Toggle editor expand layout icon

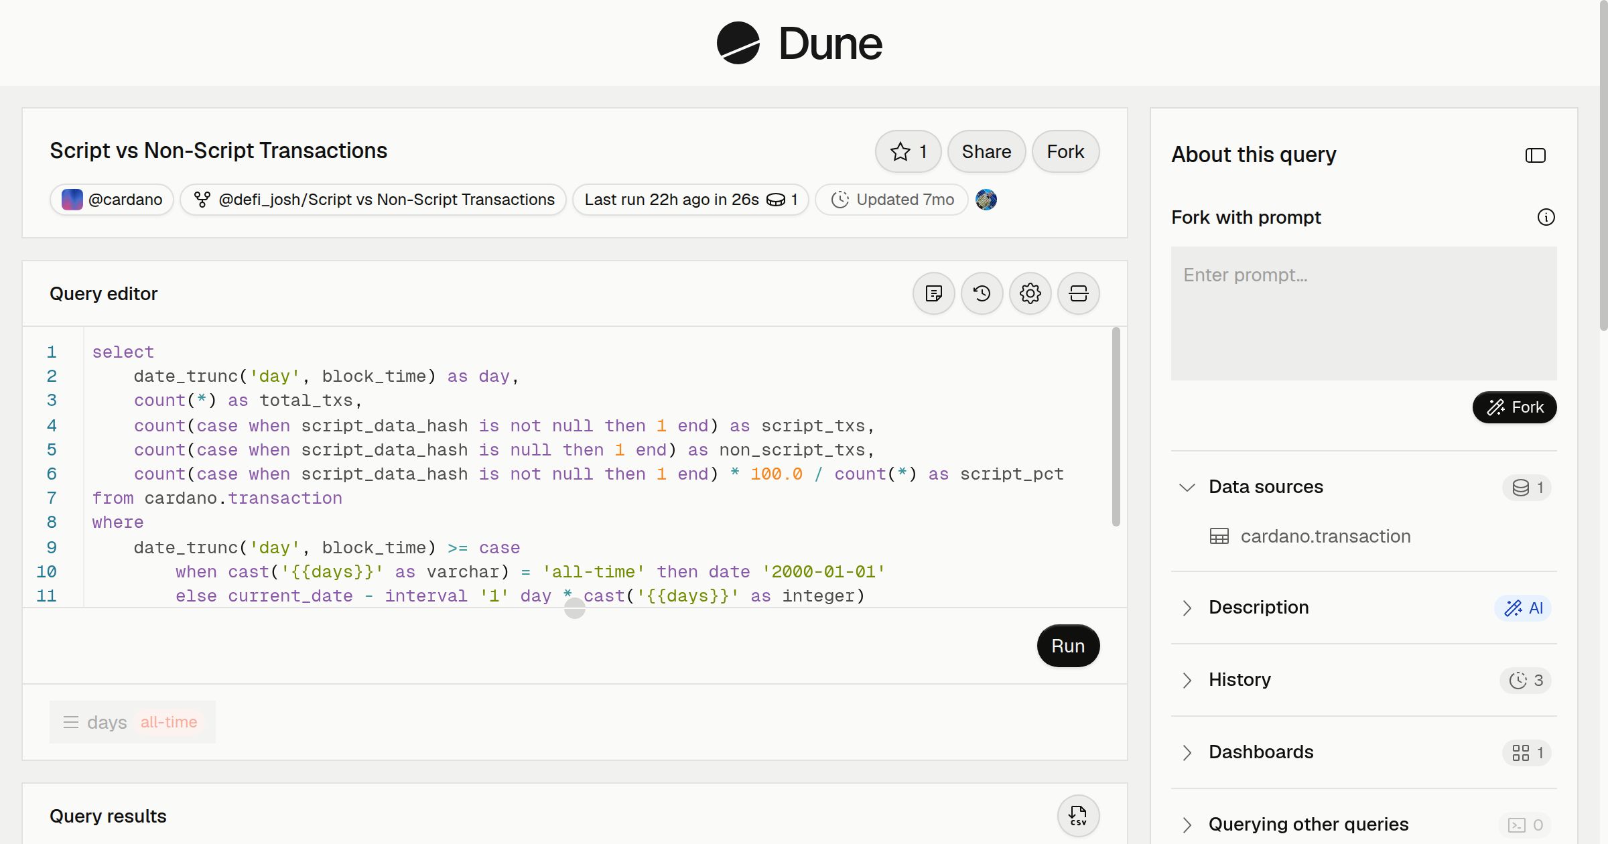[1078, 293]
